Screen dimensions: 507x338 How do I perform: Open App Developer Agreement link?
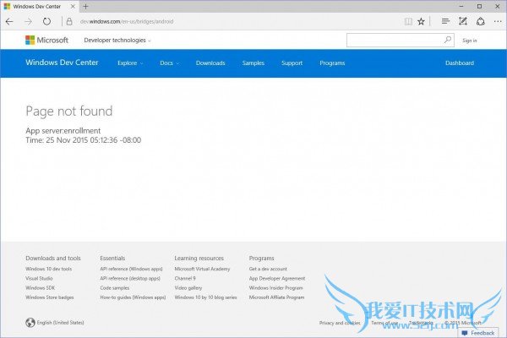[x=277, y=278]
